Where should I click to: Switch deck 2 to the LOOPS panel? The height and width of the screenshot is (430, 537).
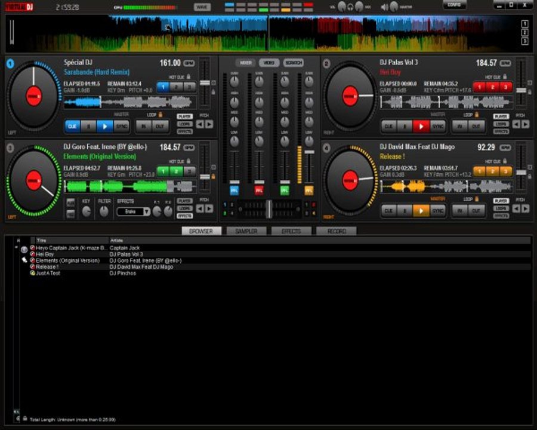(501, 124)
